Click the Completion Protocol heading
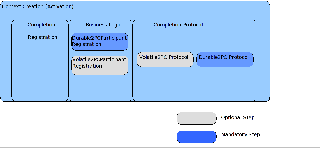This screenshot has width=321, height=149. [178, 25]
